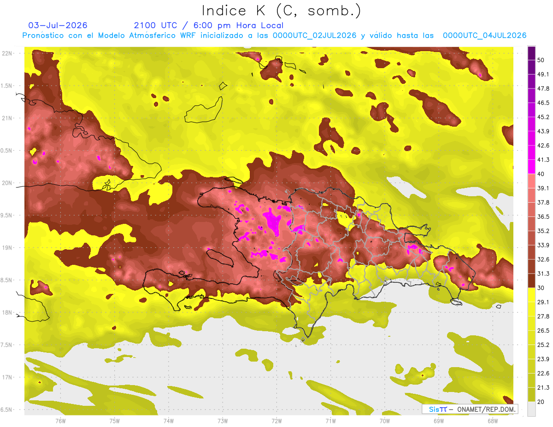Click the longitude label "75W"
553x427 pixels.
point(115,421)
